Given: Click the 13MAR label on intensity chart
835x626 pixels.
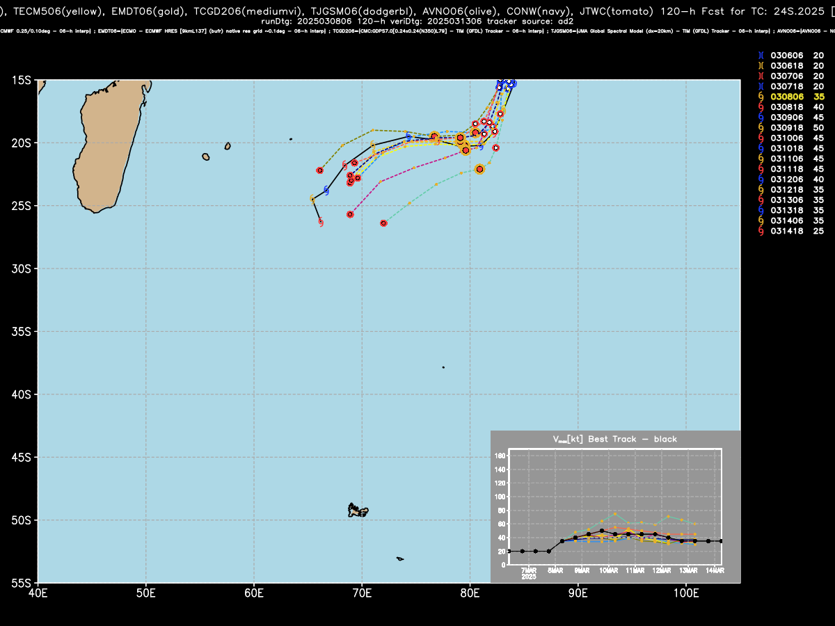Looking at the screenshot, I should pyautogui.click(x=688, y=570).
